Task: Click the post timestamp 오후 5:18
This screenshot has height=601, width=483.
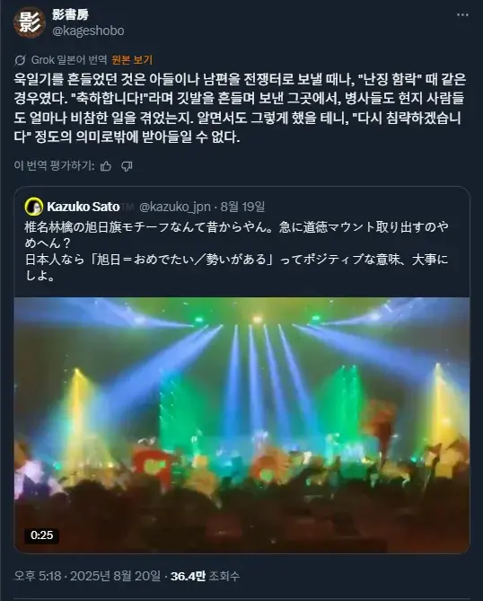Action: tap(38, 576)
